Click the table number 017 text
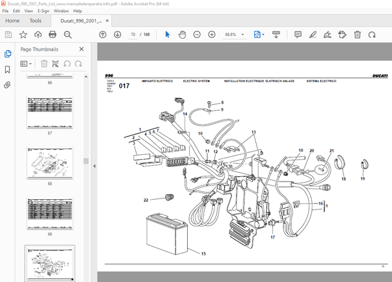The width and height of the screenshot is (392, 282). [x=125, y=86]
